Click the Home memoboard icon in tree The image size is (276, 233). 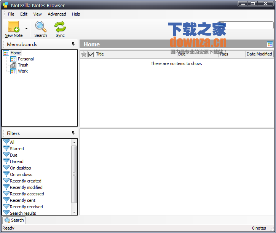click(x=6, y=53)
